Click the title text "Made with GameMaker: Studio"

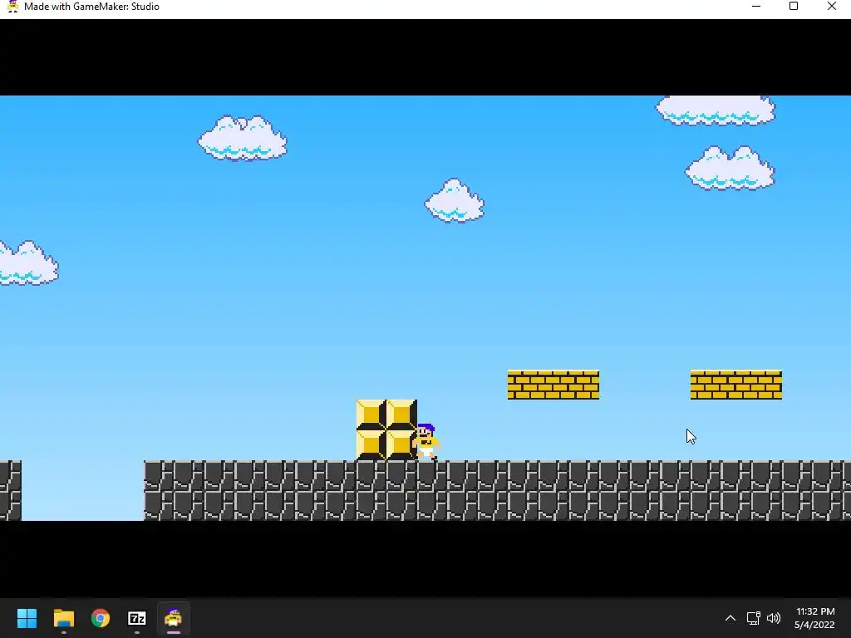[91, 7]
